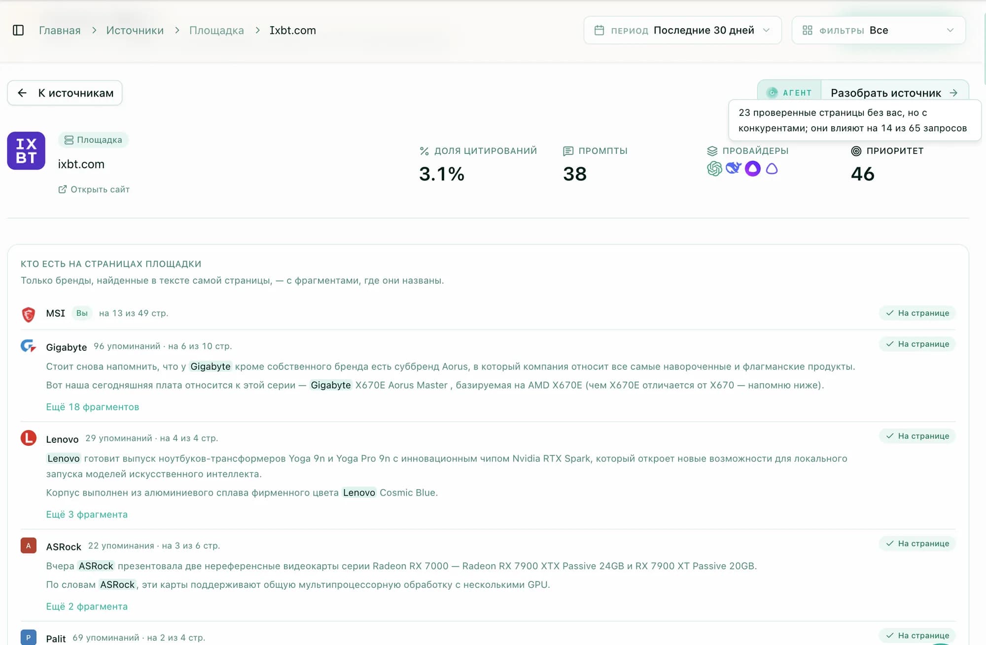The image size is (986, 645).
Task: Click the external link icon near Открыть сайт
Action: point(63,189)
